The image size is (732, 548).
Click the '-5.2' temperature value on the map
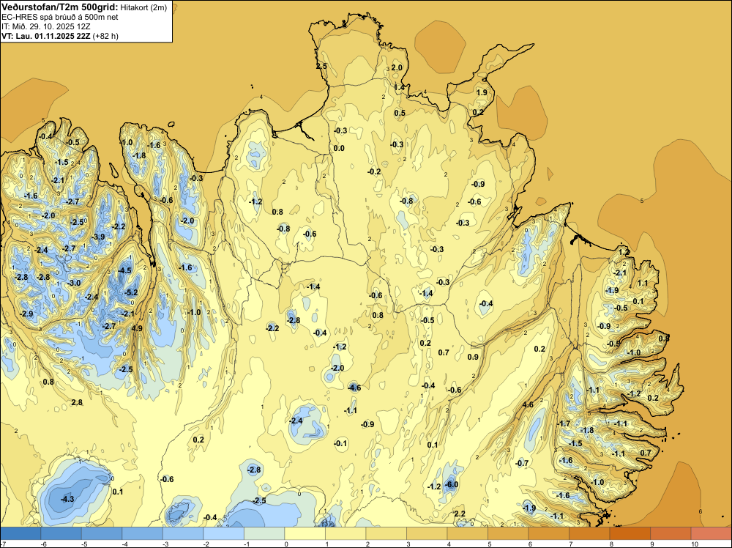click(131, 292)
